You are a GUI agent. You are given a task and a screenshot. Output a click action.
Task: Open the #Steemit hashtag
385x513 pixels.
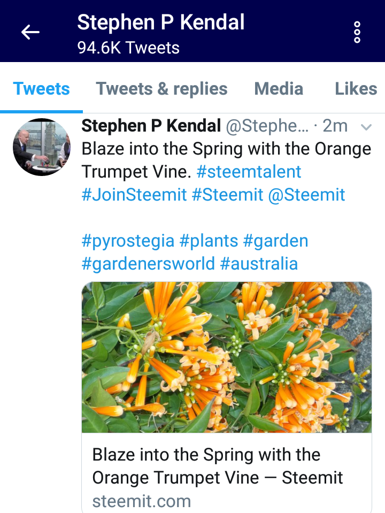[x=227, y=195]
